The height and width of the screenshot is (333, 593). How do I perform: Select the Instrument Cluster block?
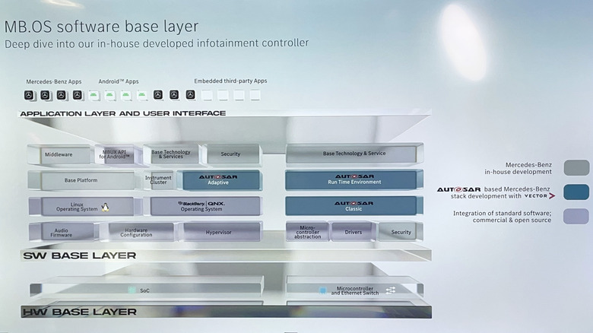(158, 180)
